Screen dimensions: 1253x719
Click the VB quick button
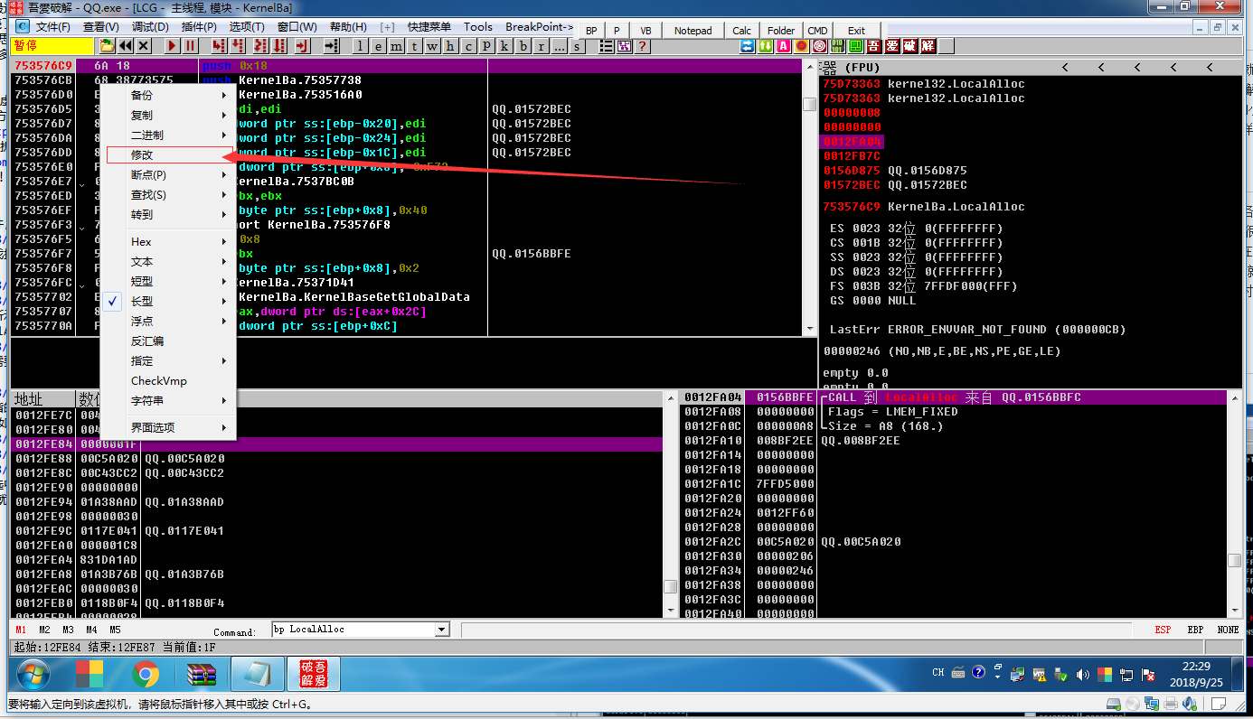pos(645,30)
